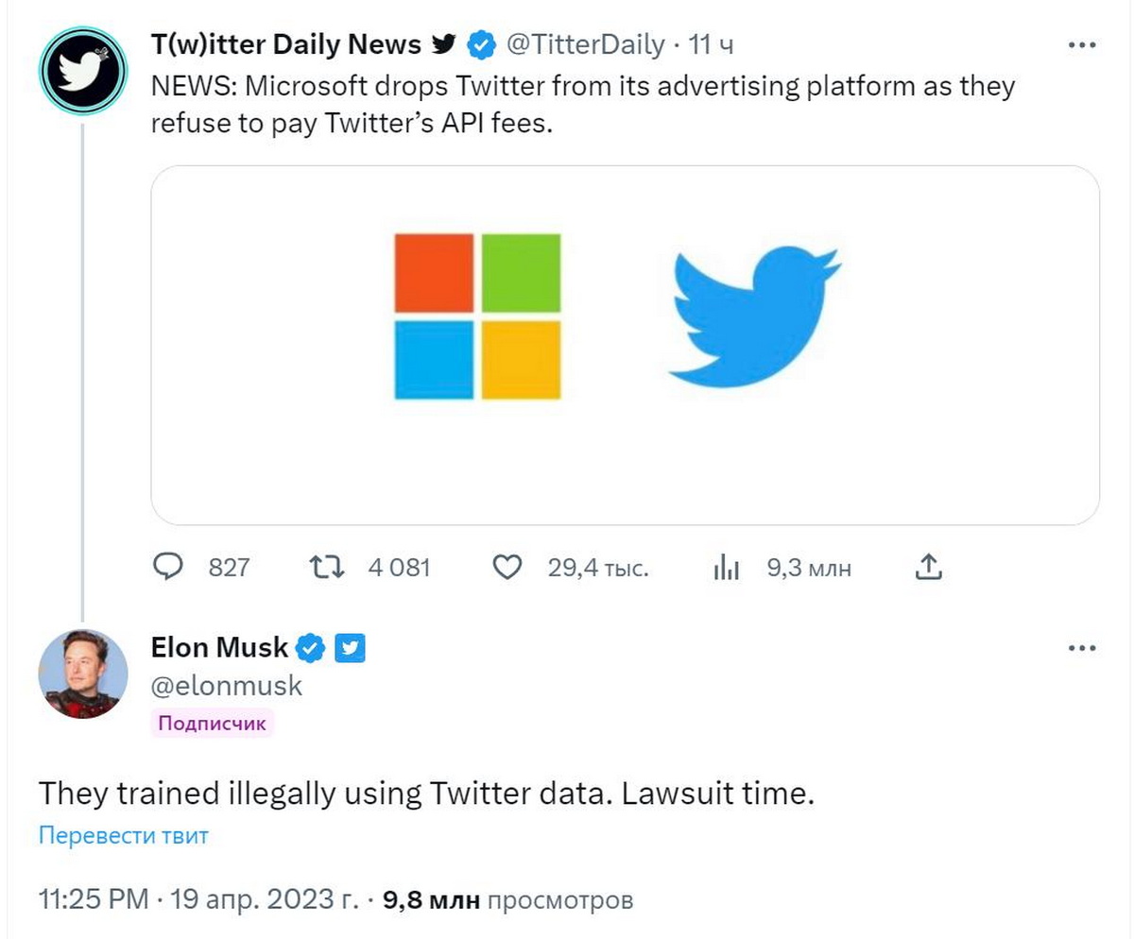Click Elon Musk's blue verified badge
The height and width of the screenshot is (939, 1134).
(311, 648)
